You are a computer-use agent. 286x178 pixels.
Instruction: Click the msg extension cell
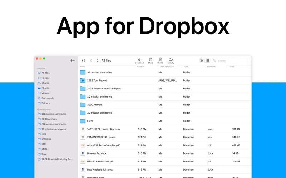point(210,129)
